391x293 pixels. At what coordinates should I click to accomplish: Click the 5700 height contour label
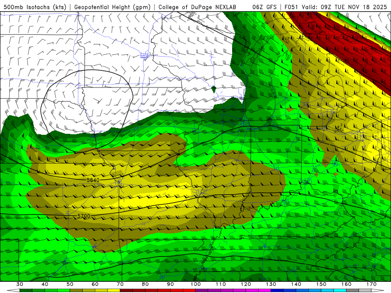(x=84, y=216)
